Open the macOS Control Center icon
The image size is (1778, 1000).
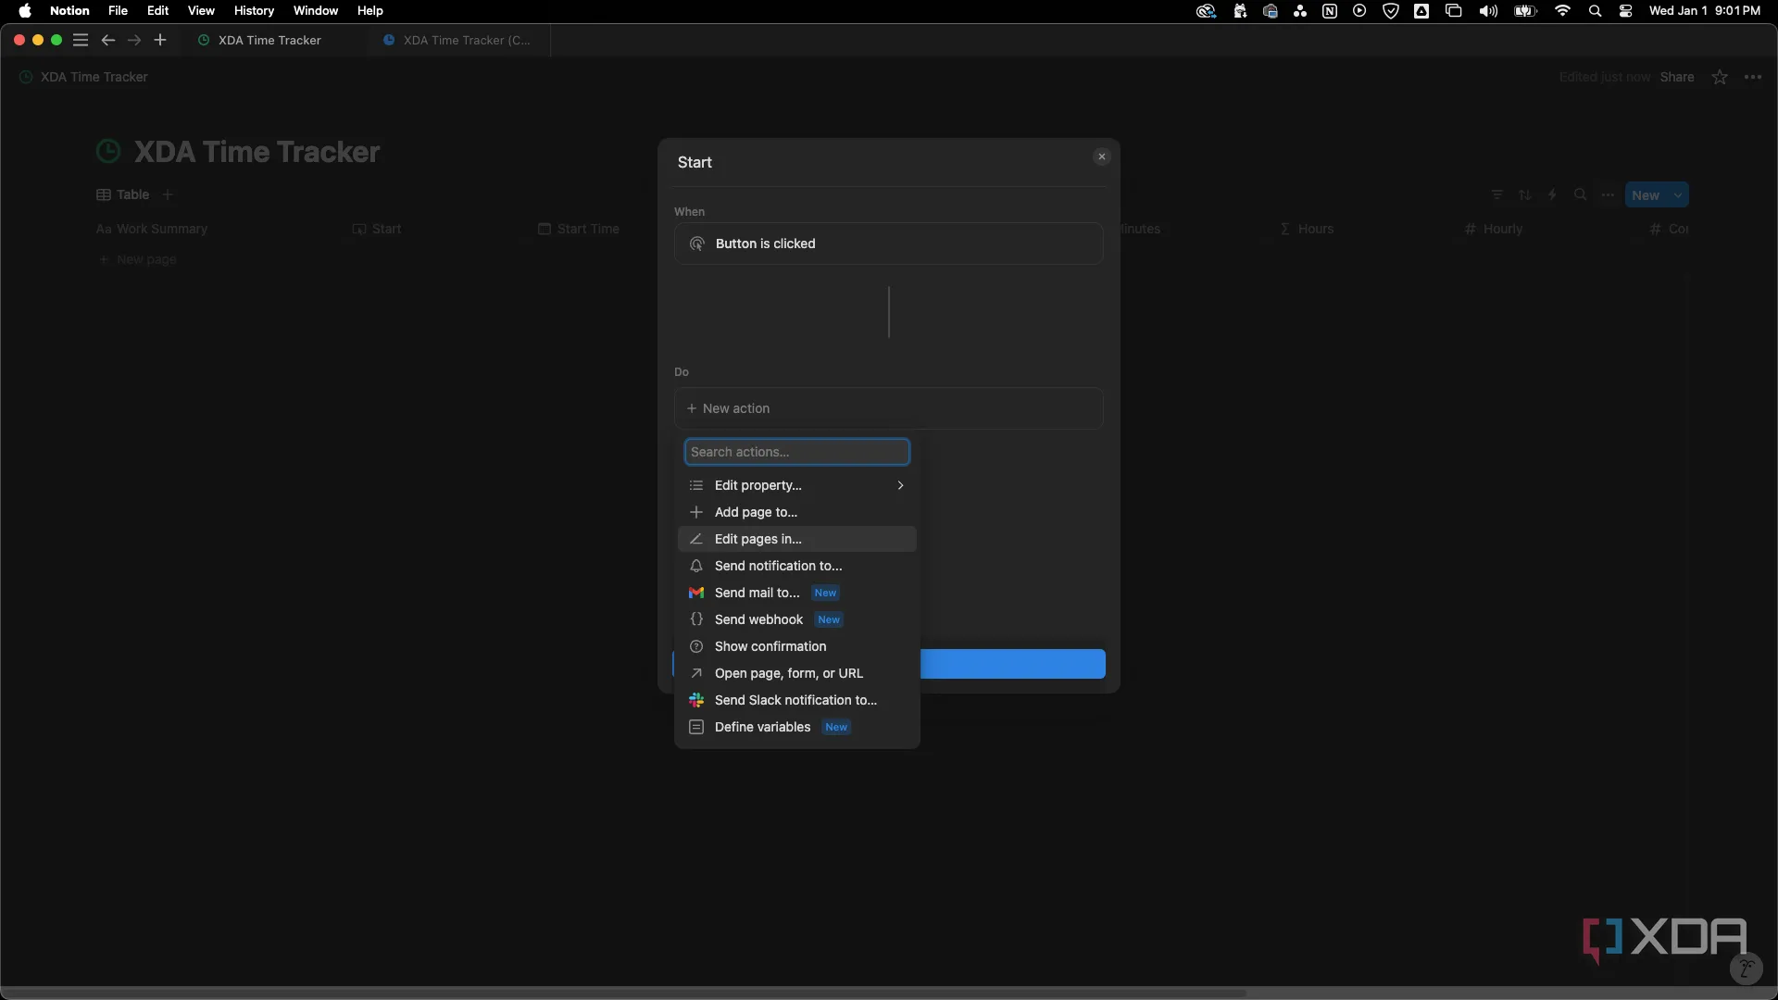1625,11
